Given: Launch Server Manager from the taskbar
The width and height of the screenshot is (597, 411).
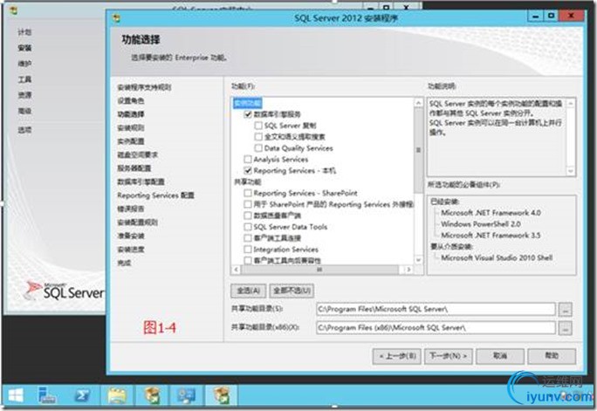Looking at the screenshot, I should [47, 396].
